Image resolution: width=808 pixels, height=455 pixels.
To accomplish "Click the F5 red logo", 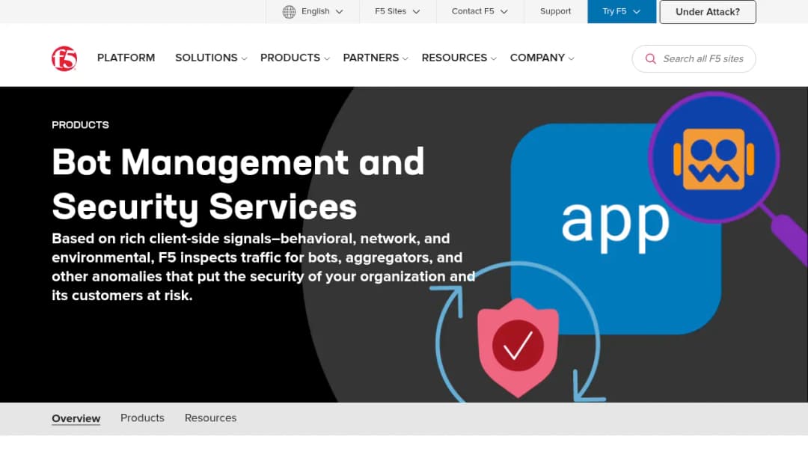I will (x=64, y=58).
